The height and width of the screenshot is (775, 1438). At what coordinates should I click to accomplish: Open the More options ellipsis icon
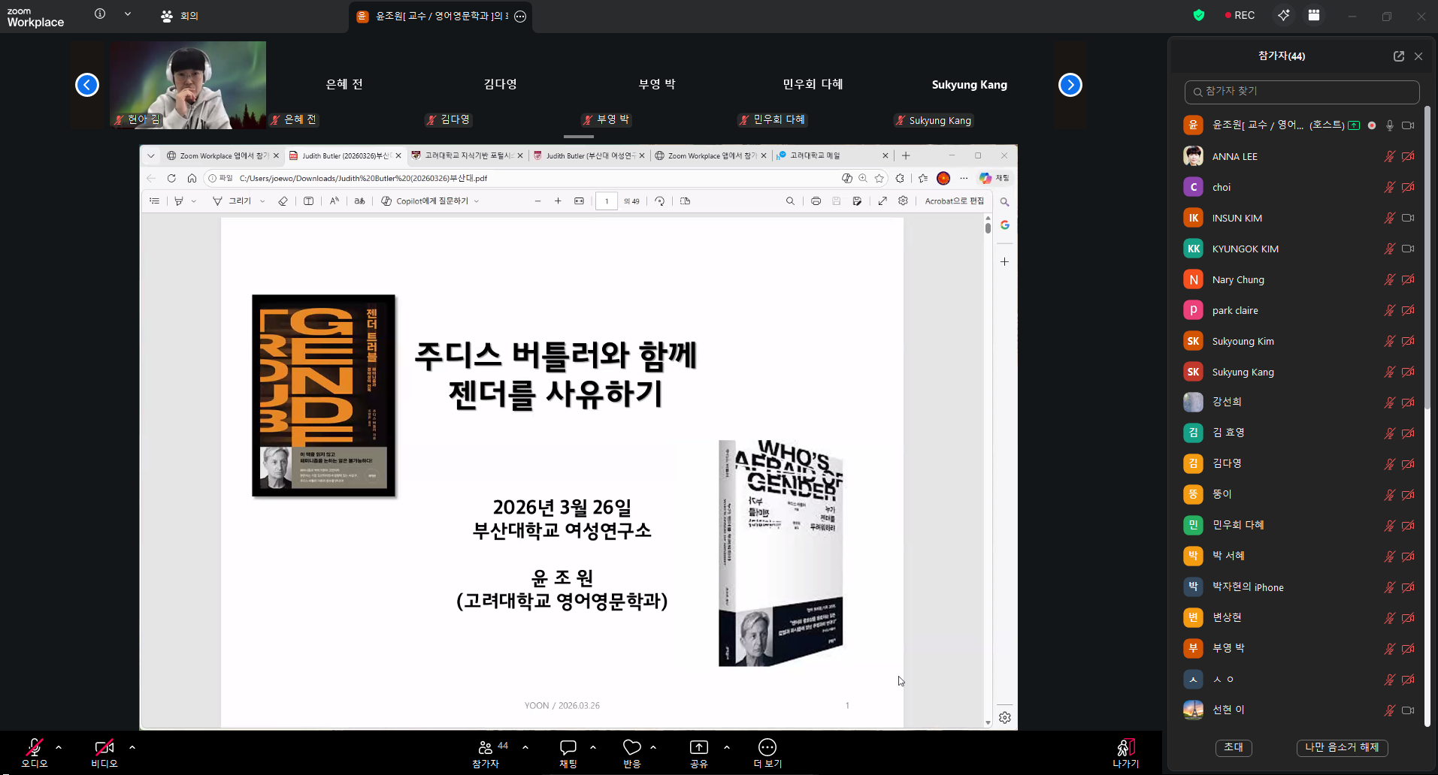[767, 747]
